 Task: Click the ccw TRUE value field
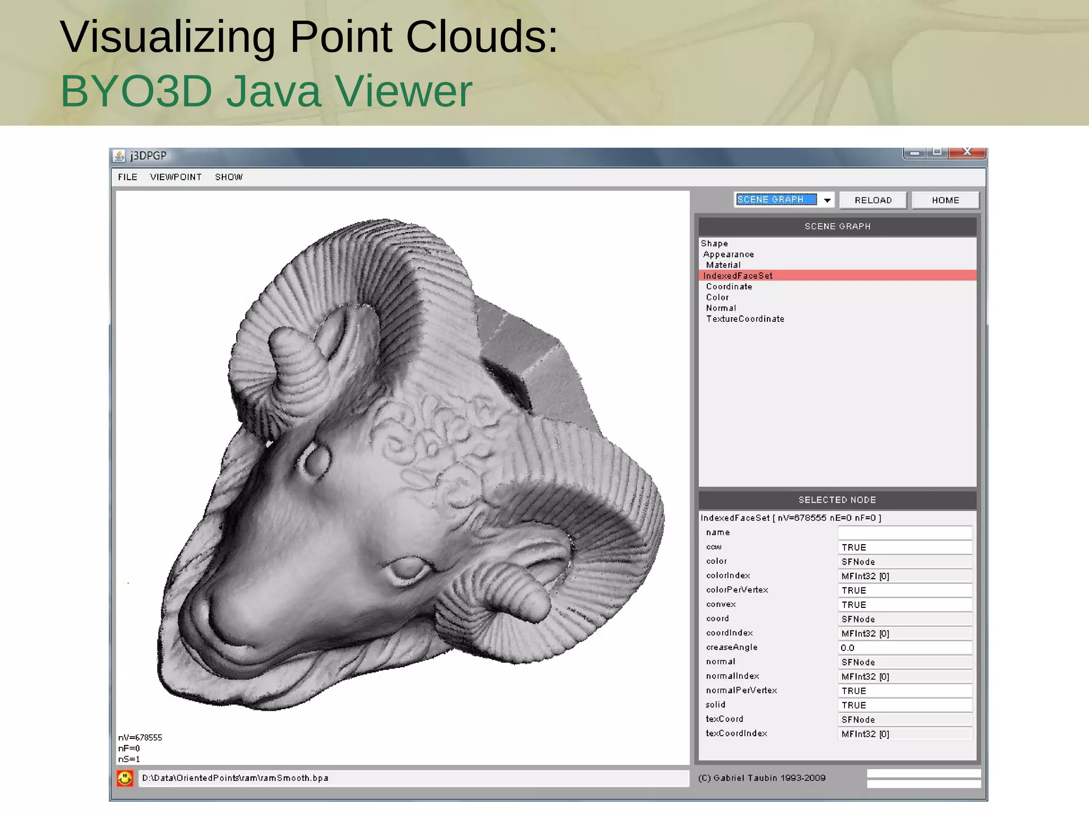[905, 547]
